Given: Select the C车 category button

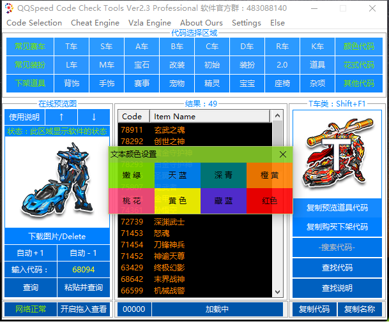Looking at the screenshot, I should pyautogui.click(x=212, y=47).
